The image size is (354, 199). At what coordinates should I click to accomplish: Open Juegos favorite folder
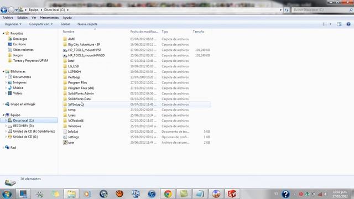tap(18, 55)
